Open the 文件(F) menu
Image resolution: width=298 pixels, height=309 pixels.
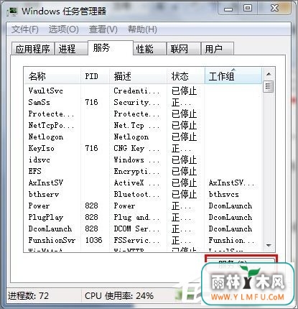tap(25, 29)
